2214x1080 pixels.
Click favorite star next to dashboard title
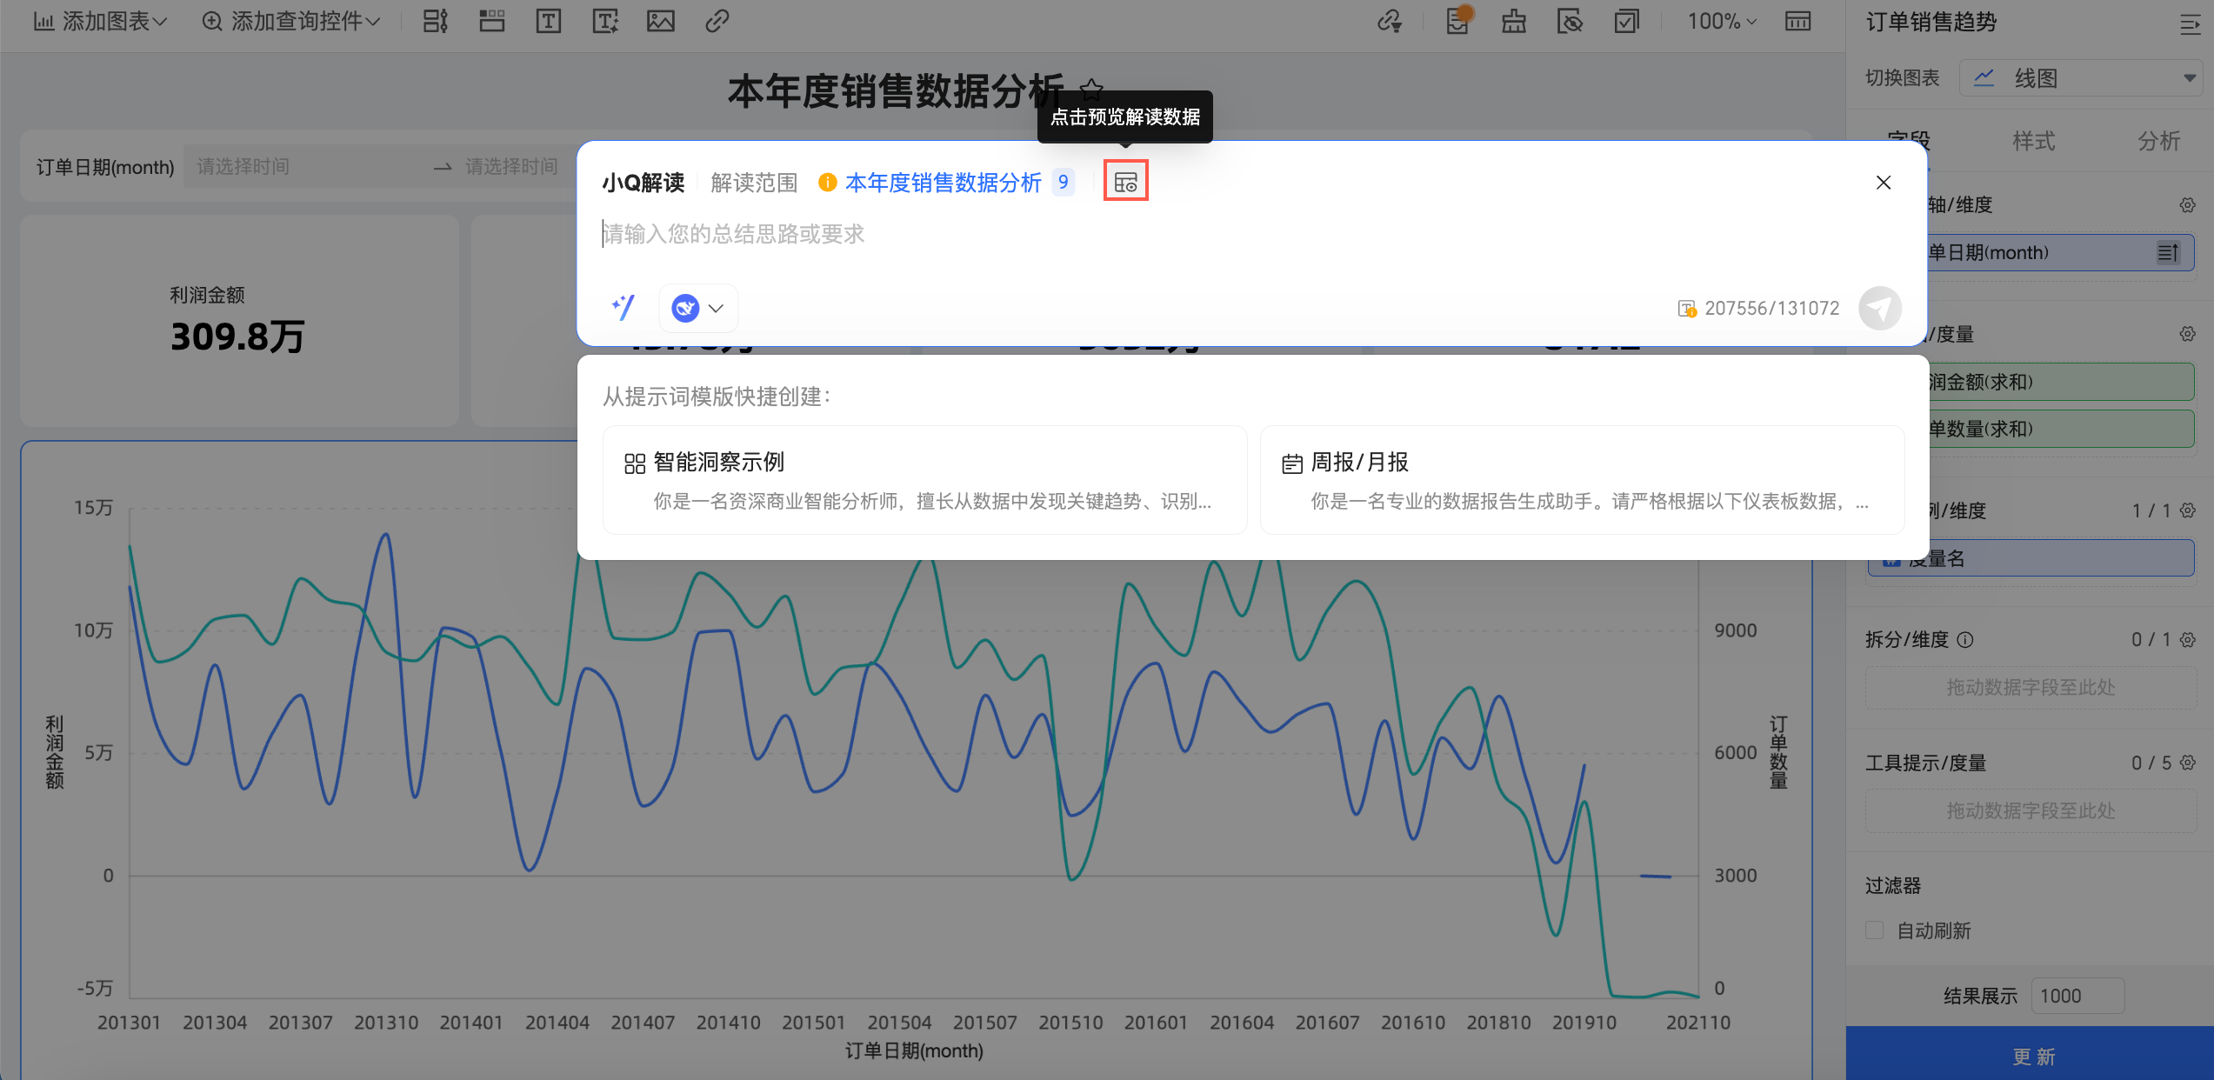point(1091,88)
